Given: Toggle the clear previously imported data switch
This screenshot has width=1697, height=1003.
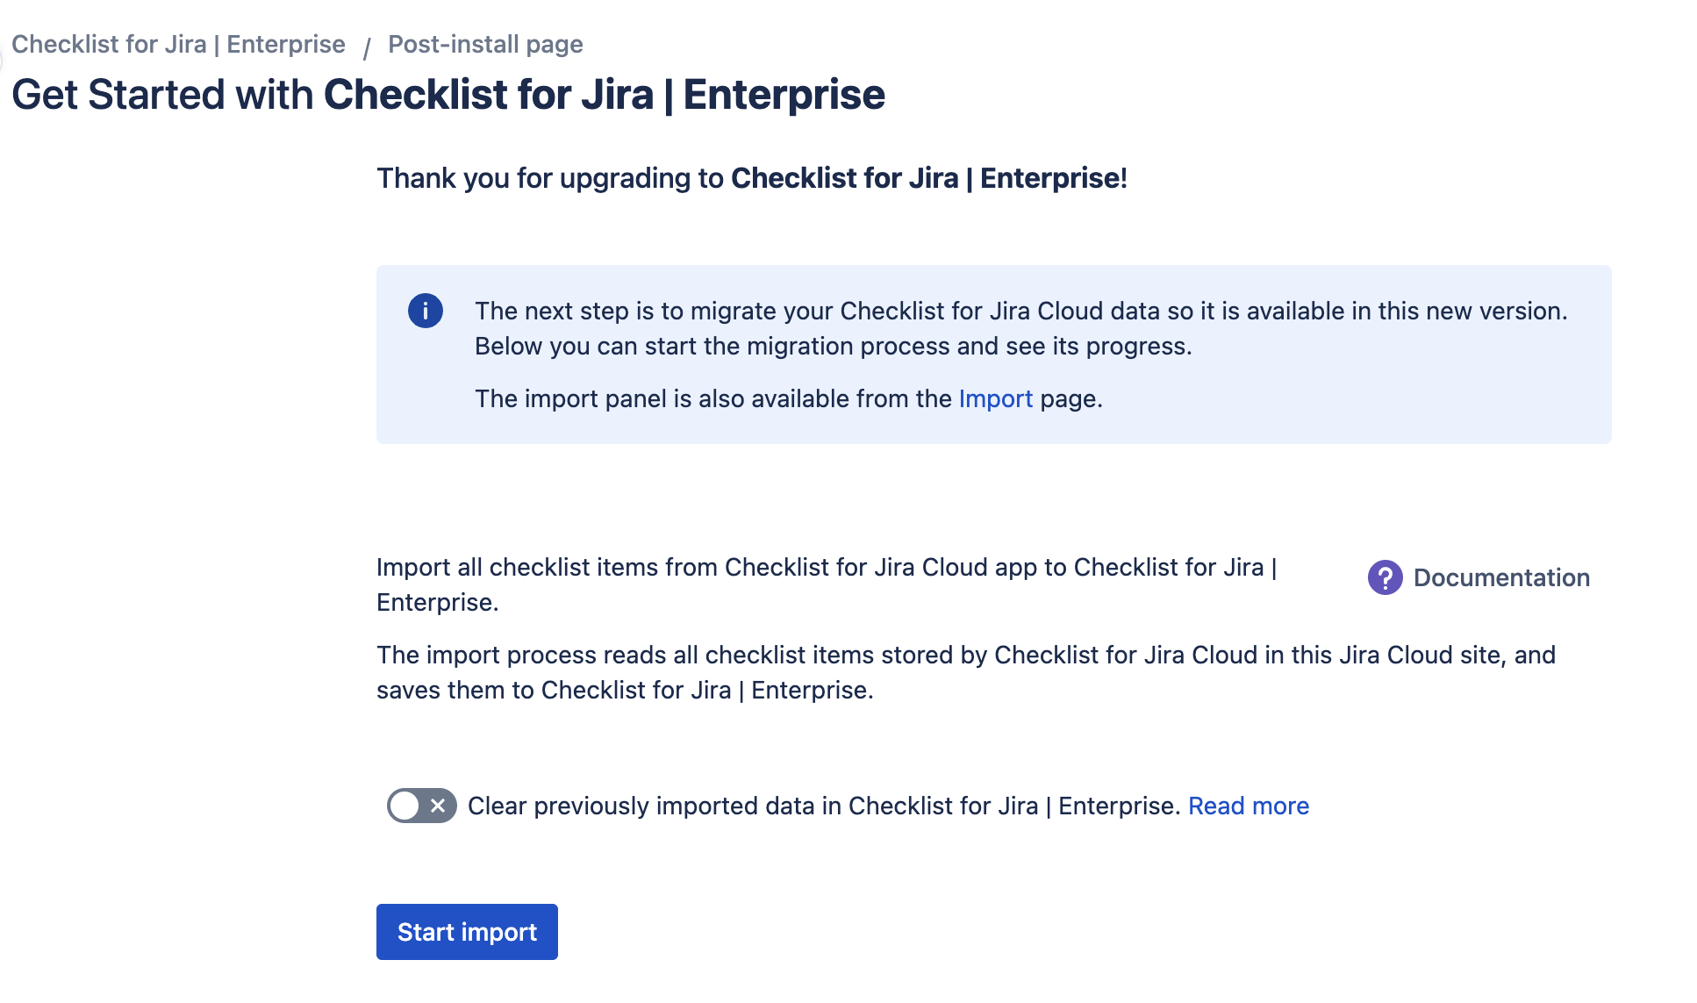Looking at the screenshot, I should tap(421, 806).
